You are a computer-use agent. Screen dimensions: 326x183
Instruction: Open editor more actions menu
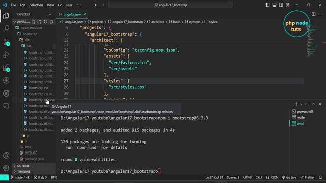[x=320, y=14]
